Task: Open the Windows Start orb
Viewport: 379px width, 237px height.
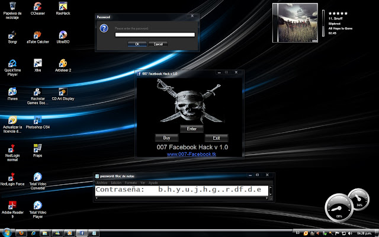Action: pos(7,233)
